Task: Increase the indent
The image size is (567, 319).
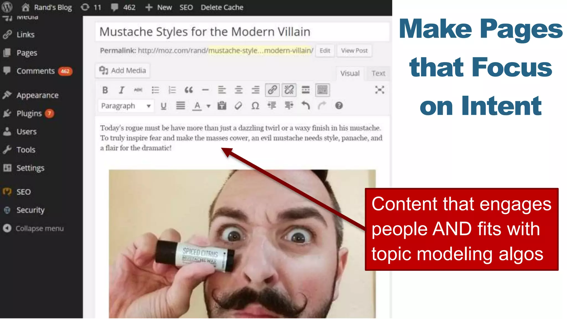Action: coord(289,106)
